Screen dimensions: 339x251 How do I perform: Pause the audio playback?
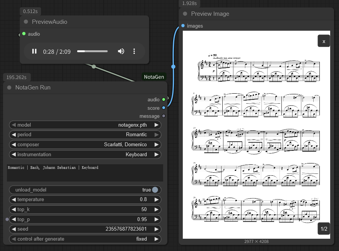[34, 51]
